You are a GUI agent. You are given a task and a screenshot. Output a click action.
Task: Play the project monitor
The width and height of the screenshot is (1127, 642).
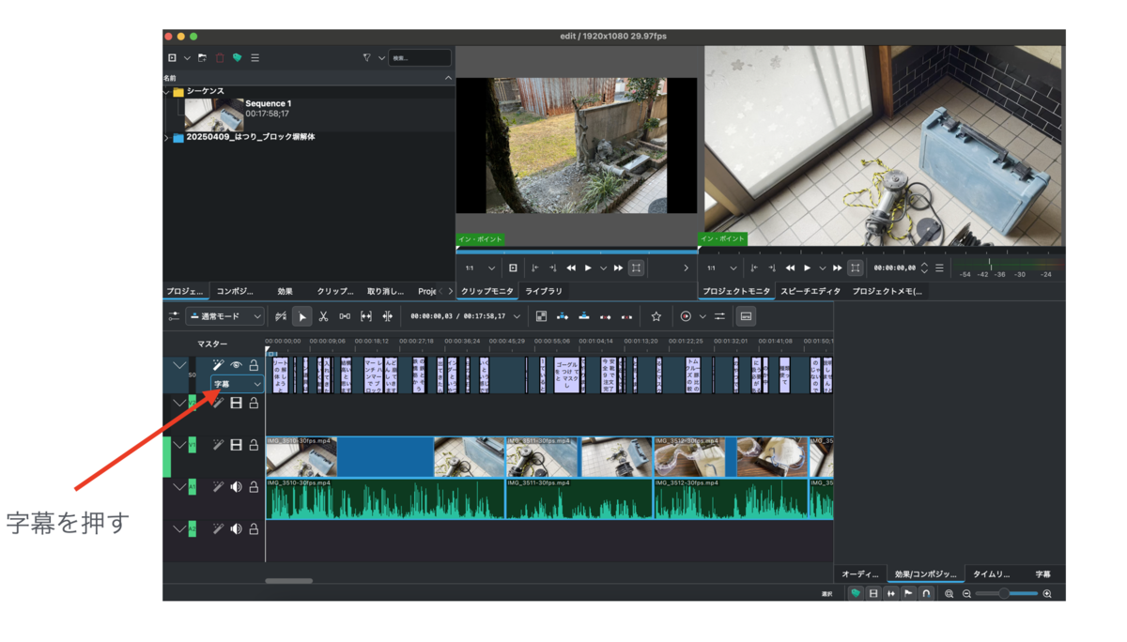pyautogui.click(x=807, y=268)
